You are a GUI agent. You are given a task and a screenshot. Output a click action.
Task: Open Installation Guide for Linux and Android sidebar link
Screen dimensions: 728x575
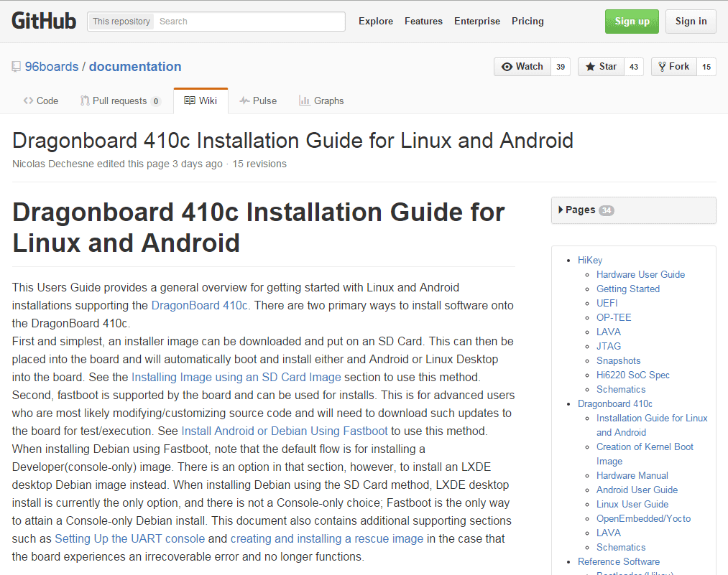(652, 425)
